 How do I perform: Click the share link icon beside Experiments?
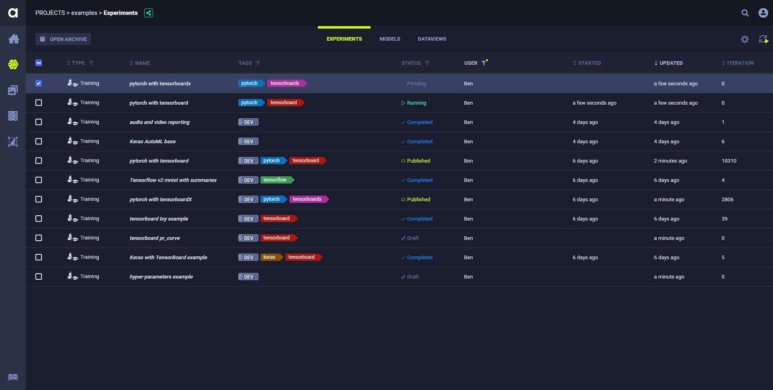(x=149, y=13)
